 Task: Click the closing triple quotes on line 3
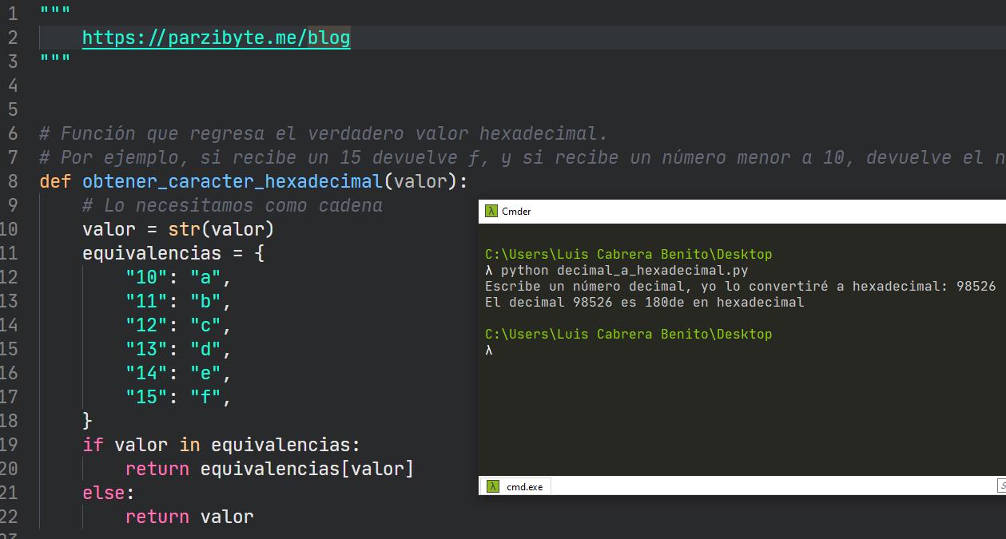pyautogui.click(x=55, y=59)
